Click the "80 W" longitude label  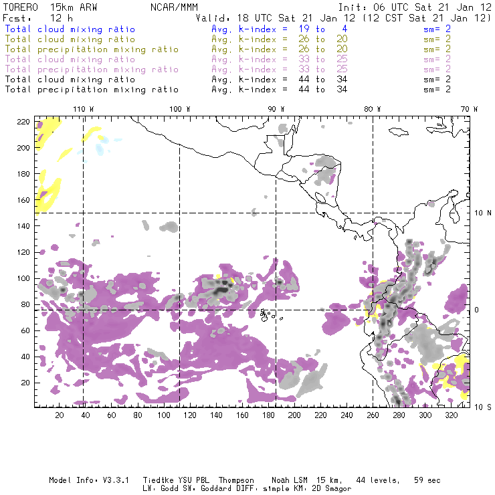click(x=372, y=109)
